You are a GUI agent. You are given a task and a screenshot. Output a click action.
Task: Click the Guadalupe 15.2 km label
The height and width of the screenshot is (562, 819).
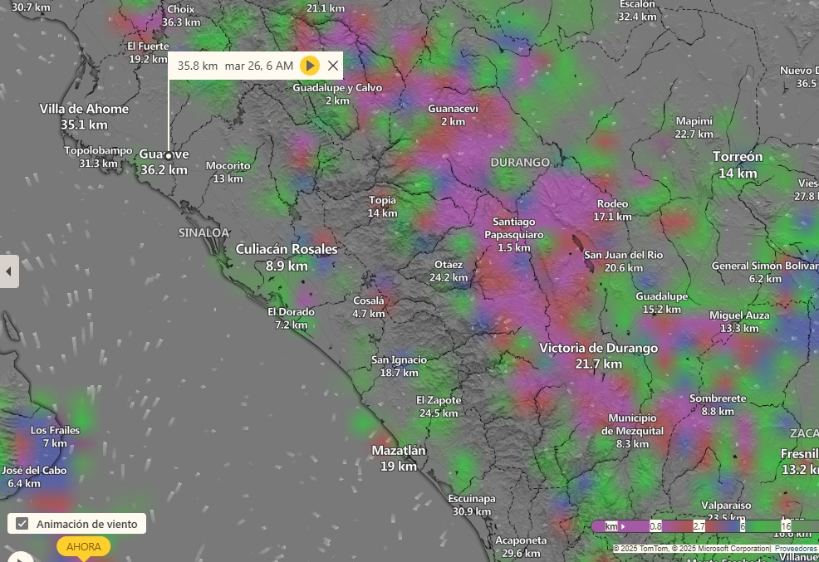pyautogui.click(x=662, y=303)
